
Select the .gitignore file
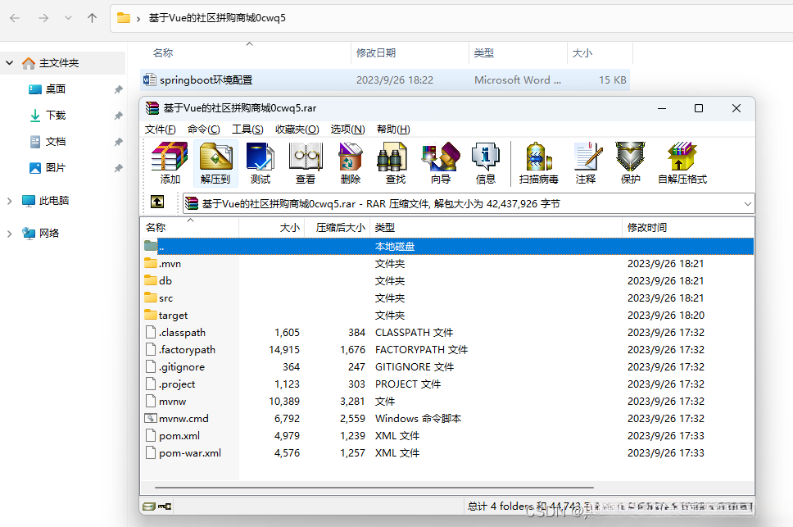448,366
